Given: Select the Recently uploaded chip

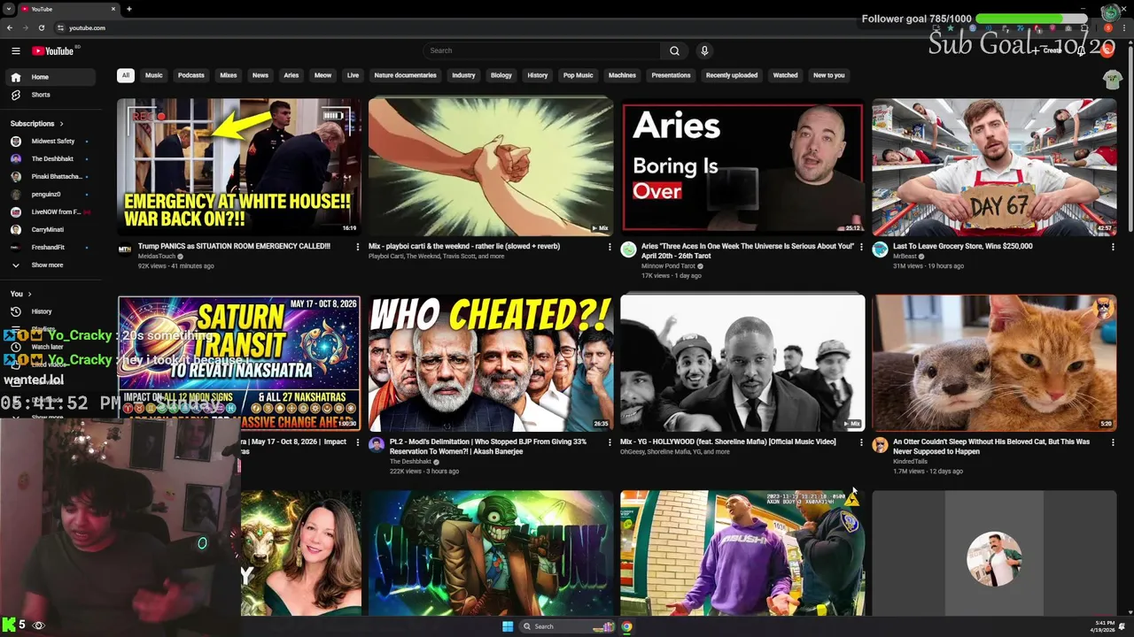Looking at the screenshot, I should click(x=732, y=75).
